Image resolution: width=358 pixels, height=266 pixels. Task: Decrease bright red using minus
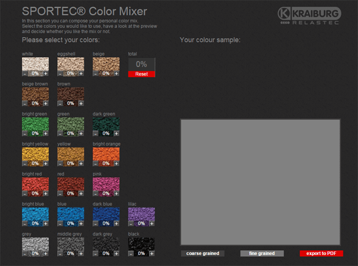coord(24,194)
